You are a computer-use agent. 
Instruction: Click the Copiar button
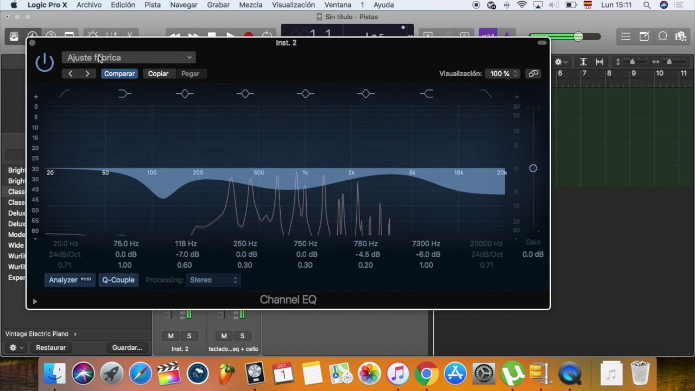coord(158,73)
